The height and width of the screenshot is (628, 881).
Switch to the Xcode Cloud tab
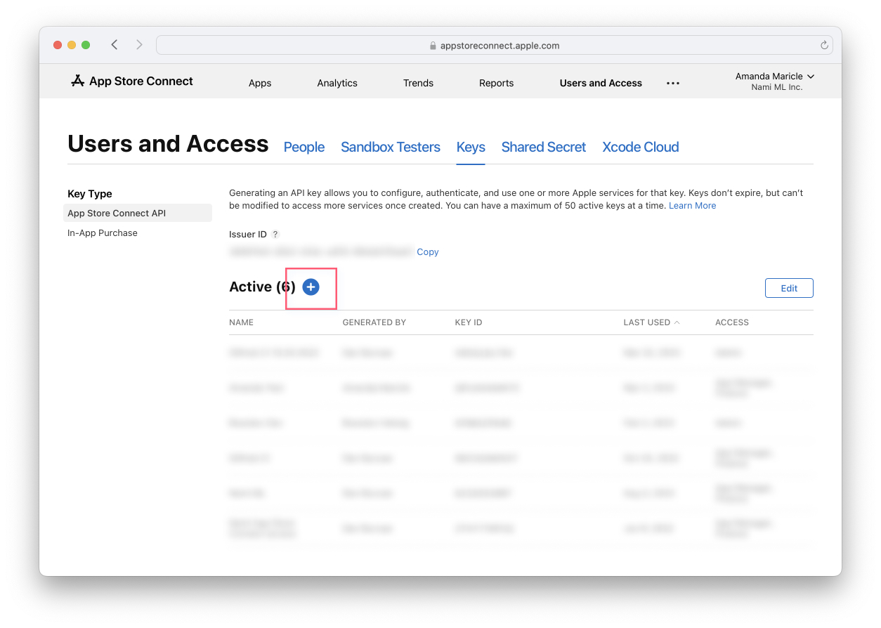(641, 147)
